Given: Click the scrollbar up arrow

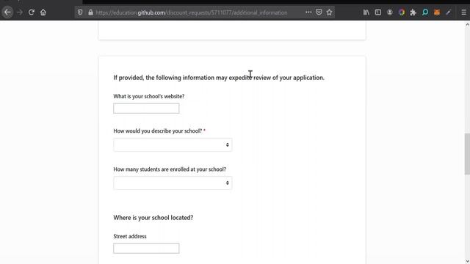Looking at the screenshot, I should point(467,25).
